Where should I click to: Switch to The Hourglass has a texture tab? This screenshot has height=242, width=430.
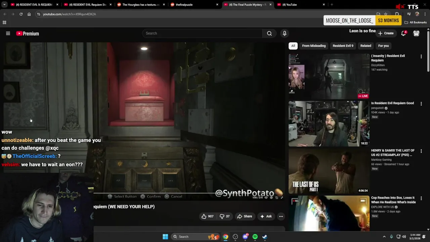(x=140, y=5)
